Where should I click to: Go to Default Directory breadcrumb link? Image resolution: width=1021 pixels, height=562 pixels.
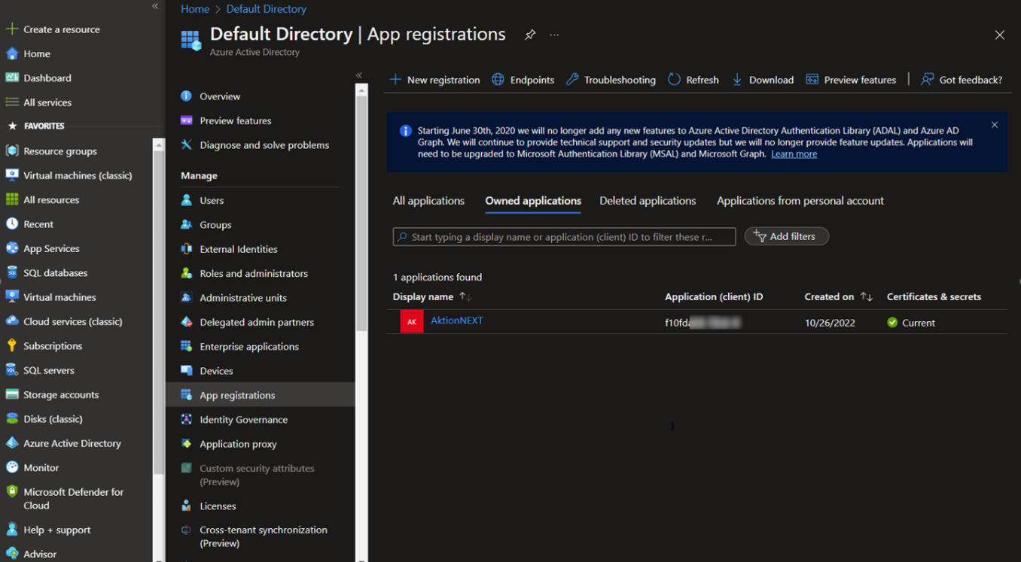coord(266,9)
